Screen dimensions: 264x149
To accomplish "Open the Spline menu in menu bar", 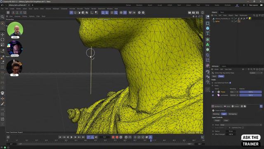I will 36,9.
